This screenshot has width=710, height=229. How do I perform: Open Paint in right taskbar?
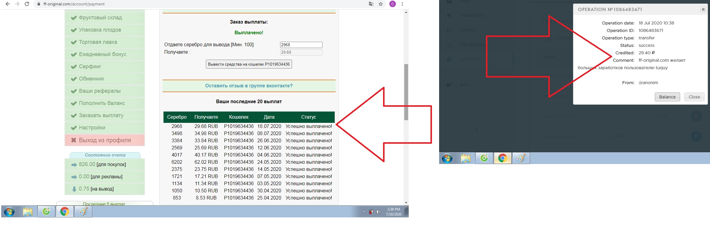[521, 158]
